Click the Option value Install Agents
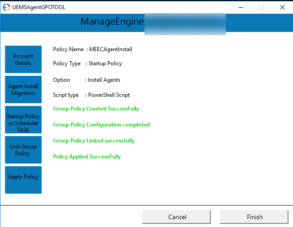293x227 pixels. (x=104, y=80)
